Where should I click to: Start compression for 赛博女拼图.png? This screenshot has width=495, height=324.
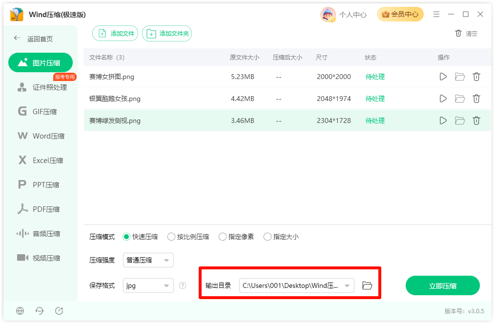(443, 77)
